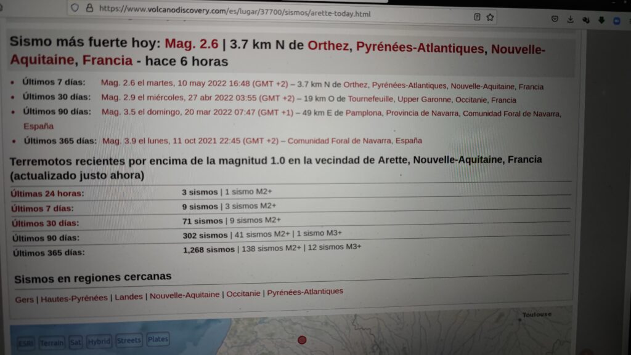Switch map layer to Terrain
Viewport: 631px width, 355px height.
(x=52, y=342)
